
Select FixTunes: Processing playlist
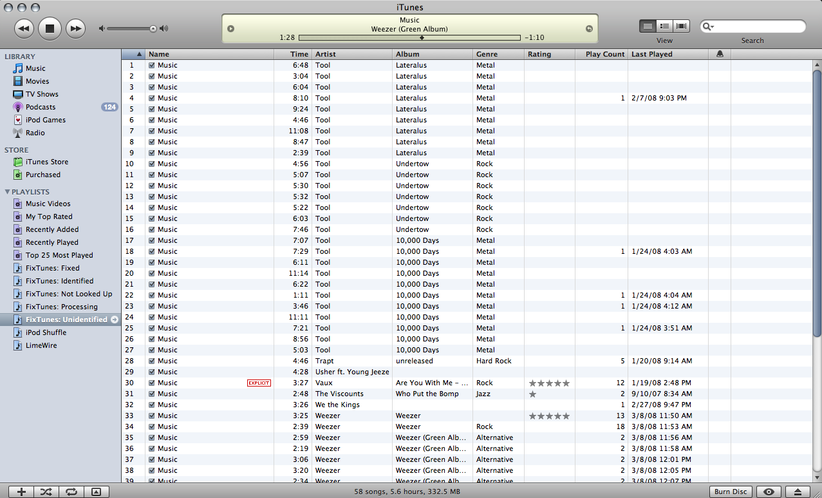tap(61, 307)
